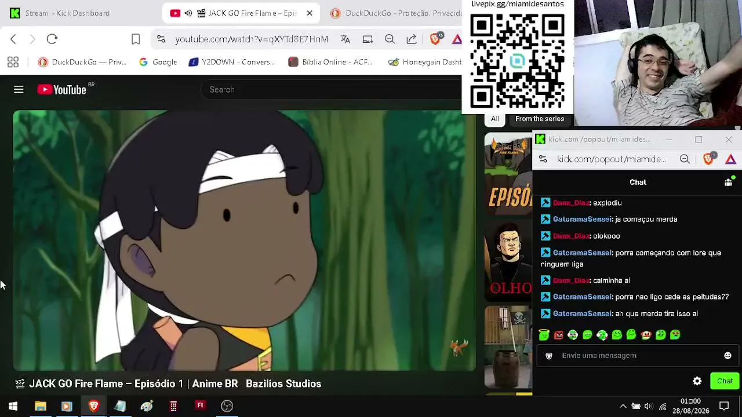Click the Chat header title
The height and width of the screenshot is (417, 742).
[638, 182]
